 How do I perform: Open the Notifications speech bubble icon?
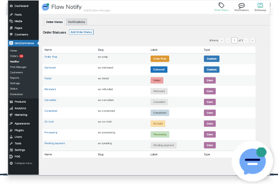point(241,5)
